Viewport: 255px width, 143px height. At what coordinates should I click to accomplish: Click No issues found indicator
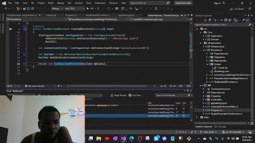35,86
